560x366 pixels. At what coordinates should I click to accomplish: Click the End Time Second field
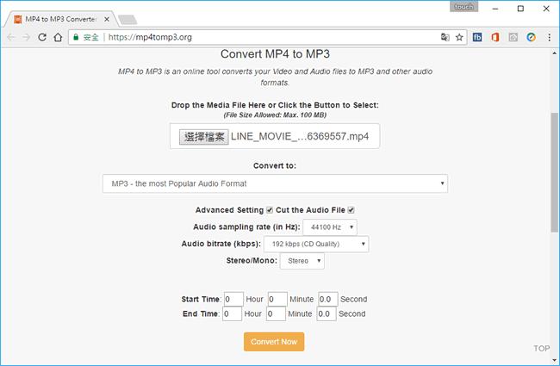pos(327,314)
